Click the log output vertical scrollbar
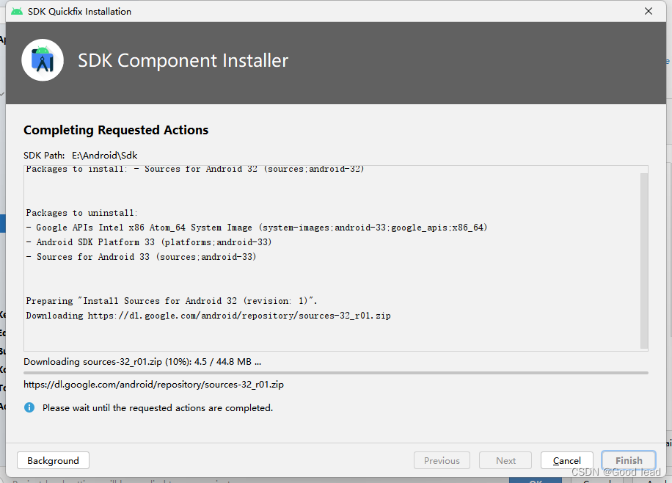 [643, 261]
